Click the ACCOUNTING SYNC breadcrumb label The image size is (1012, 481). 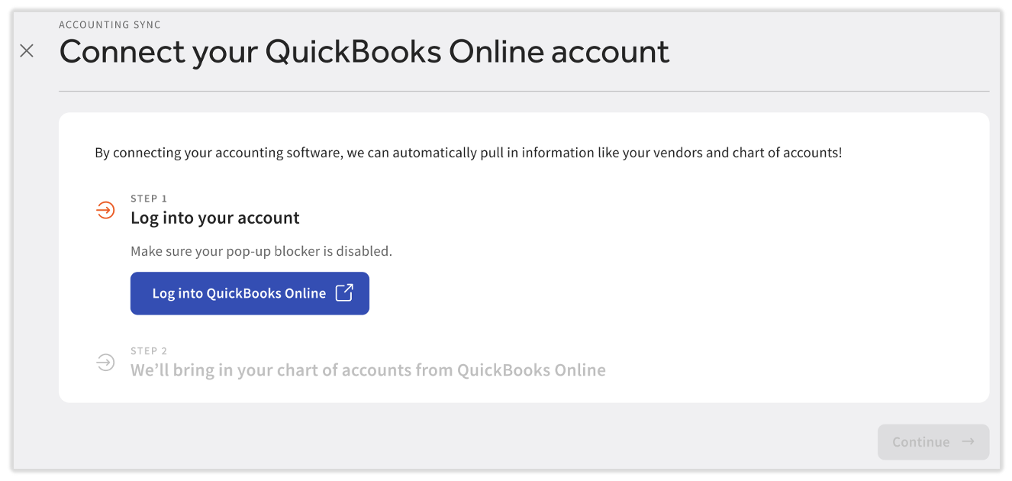pyautogui.click(x=110, y=25)
